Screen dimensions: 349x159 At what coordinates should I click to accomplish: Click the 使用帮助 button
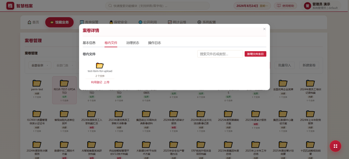[285, 6]
